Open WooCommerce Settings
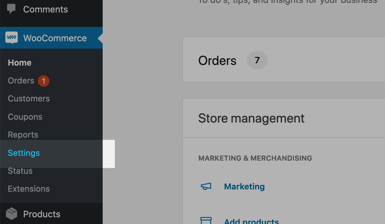Screen dimensions: 385x224 (x=24, y=153)
